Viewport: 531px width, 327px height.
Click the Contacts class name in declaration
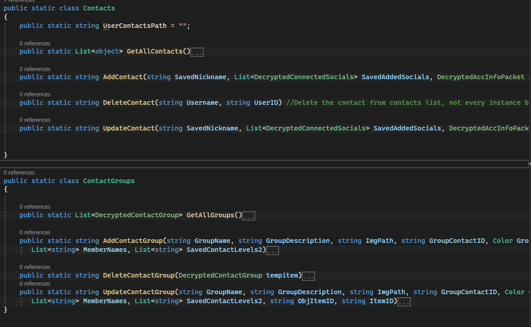[x=99, y=8]
